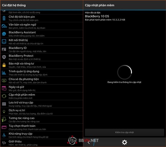Open Giới thiệu about entry
Screen dimensions: 166x147
[42, 143]
